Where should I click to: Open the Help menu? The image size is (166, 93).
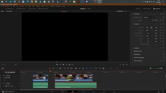[x=64, y=6]
